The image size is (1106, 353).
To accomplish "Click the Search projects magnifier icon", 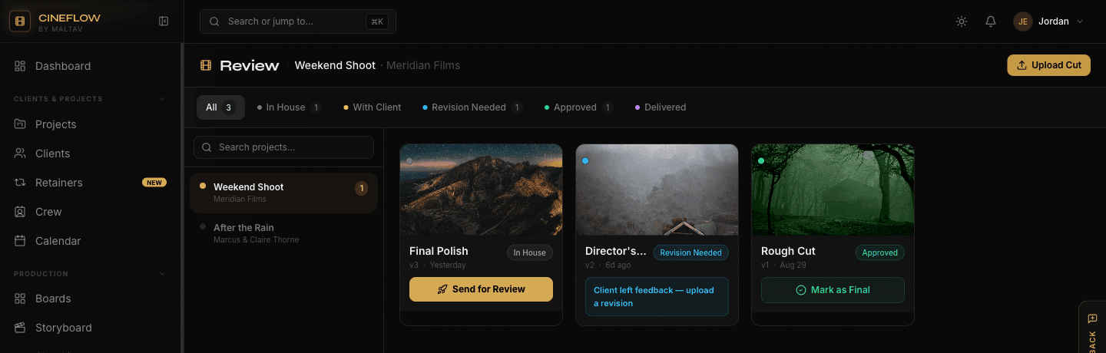I will click(x=207, y=147).
